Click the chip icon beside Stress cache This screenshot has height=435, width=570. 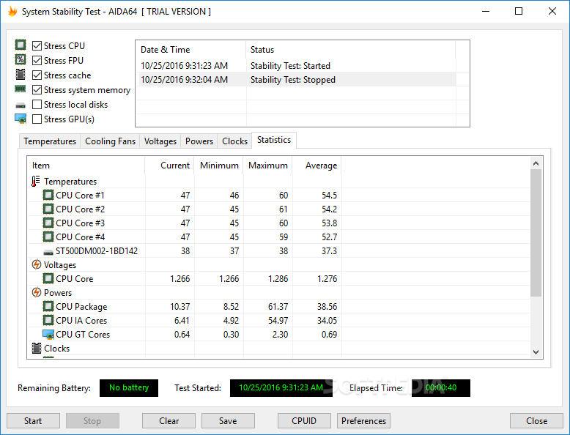(x=21, y=75)
